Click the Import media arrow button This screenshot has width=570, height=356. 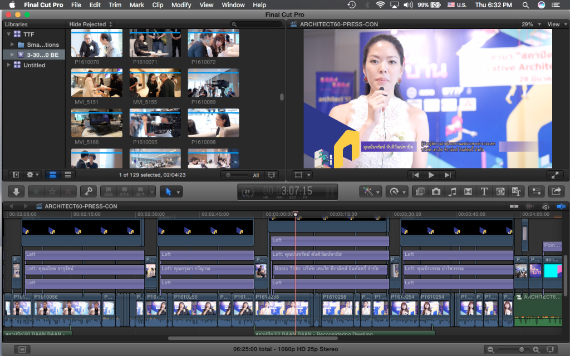pyautogui.click(x=16, y=191)
